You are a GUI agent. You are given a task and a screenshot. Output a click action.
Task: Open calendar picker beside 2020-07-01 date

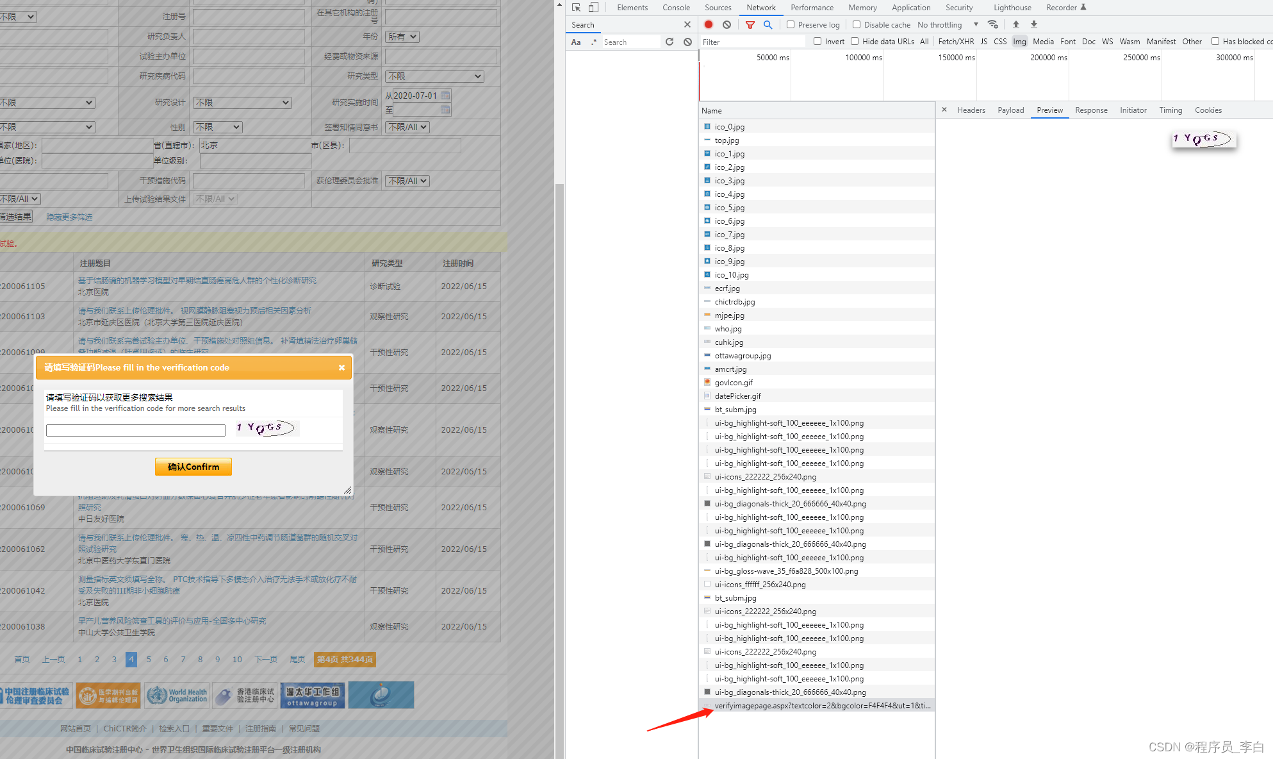(445, 96)
